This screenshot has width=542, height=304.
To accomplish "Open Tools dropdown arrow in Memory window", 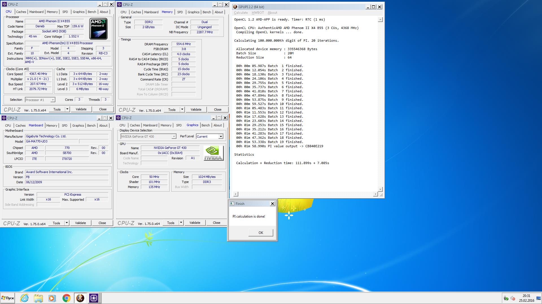I will point(182,109).
